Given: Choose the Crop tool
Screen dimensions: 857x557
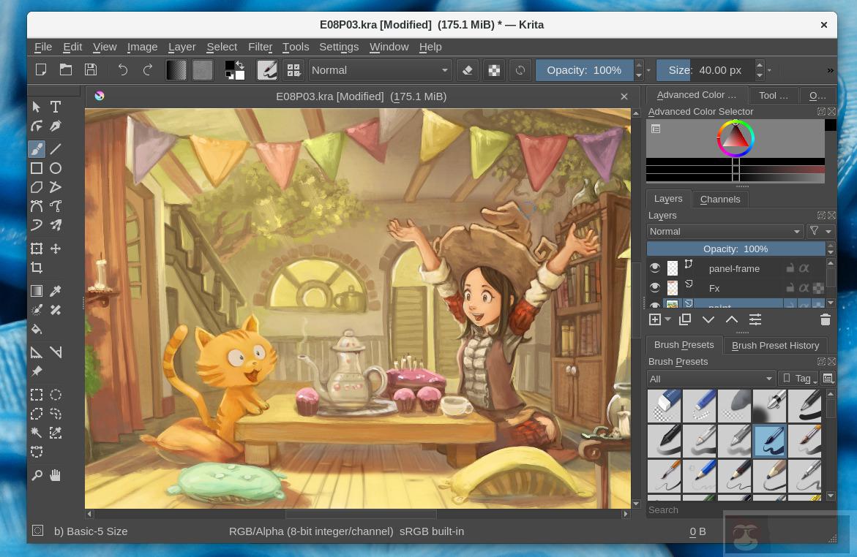Looking at the screenshot, I should (x=37, y=268).
